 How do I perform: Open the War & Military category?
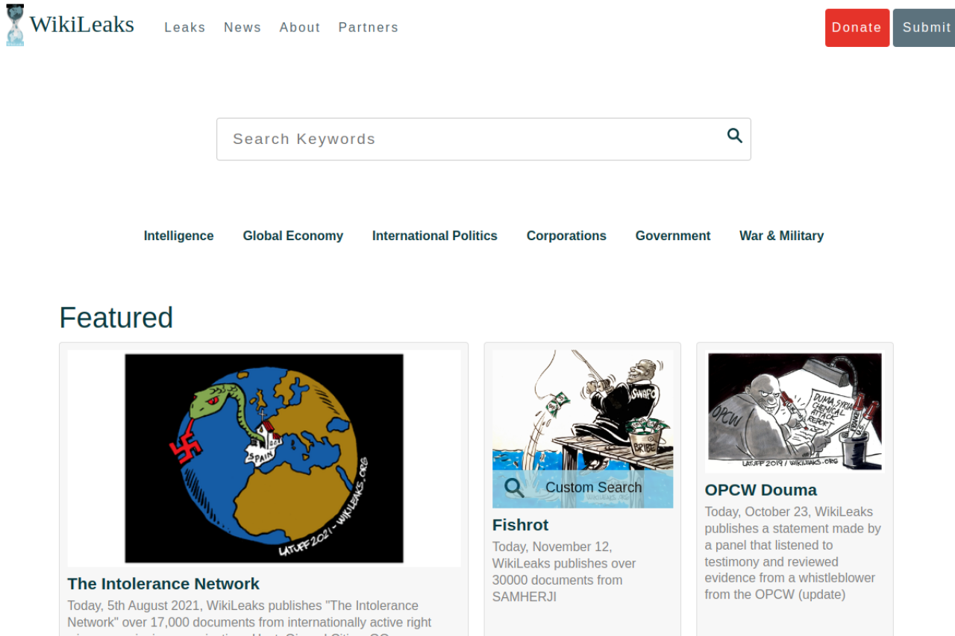point(781,236)
